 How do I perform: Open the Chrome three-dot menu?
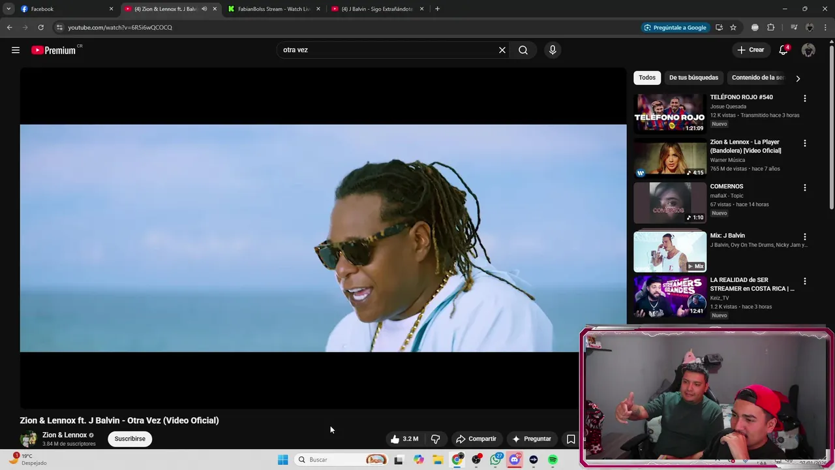click(x=825, y=27)
